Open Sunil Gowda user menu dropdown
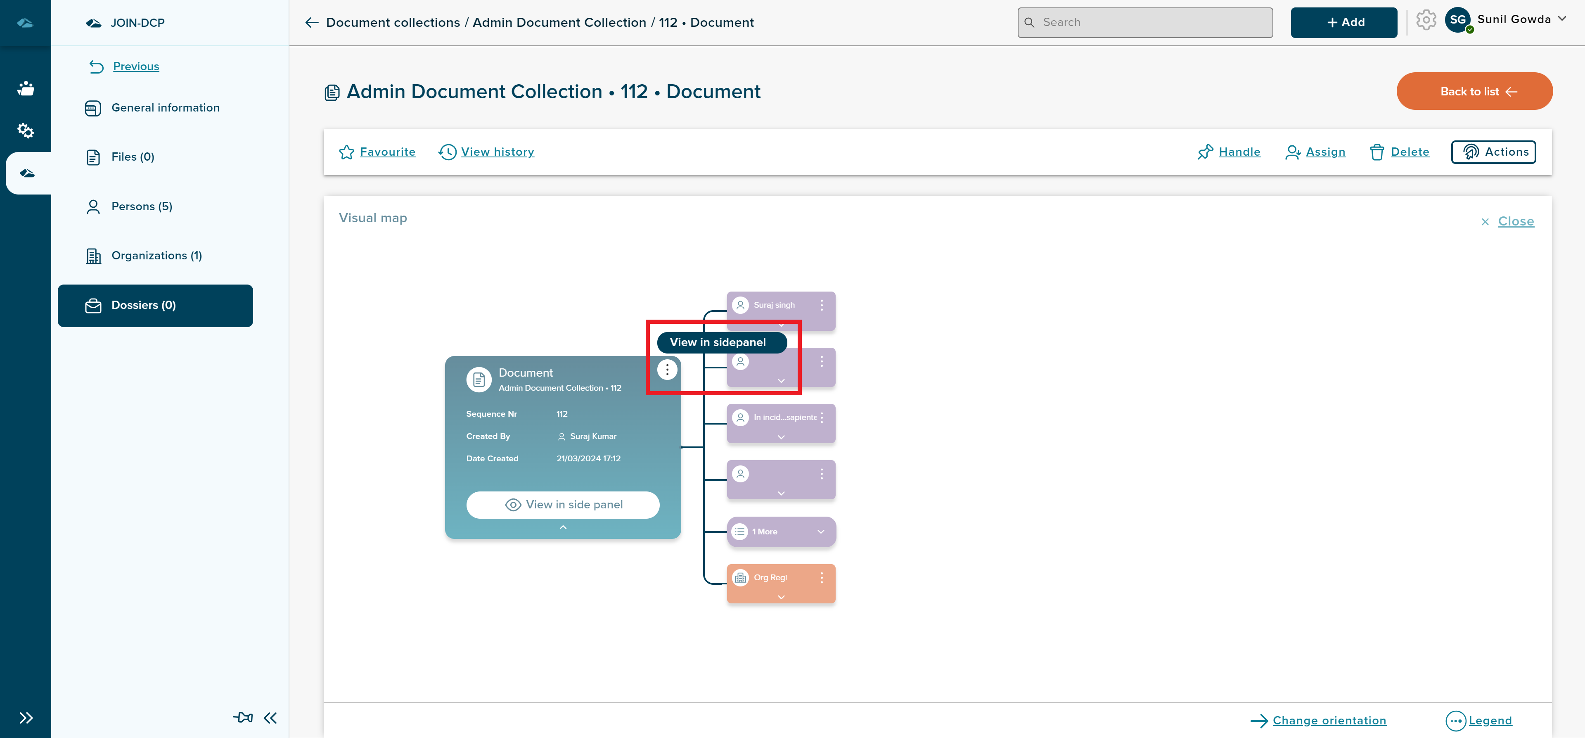The image size is (1585, 738). [x=1561, y=19]
